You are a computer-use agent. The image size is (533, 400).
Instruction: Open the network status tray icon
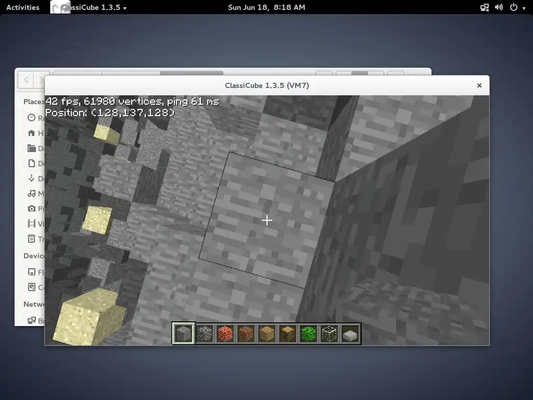tap(485, 7)
